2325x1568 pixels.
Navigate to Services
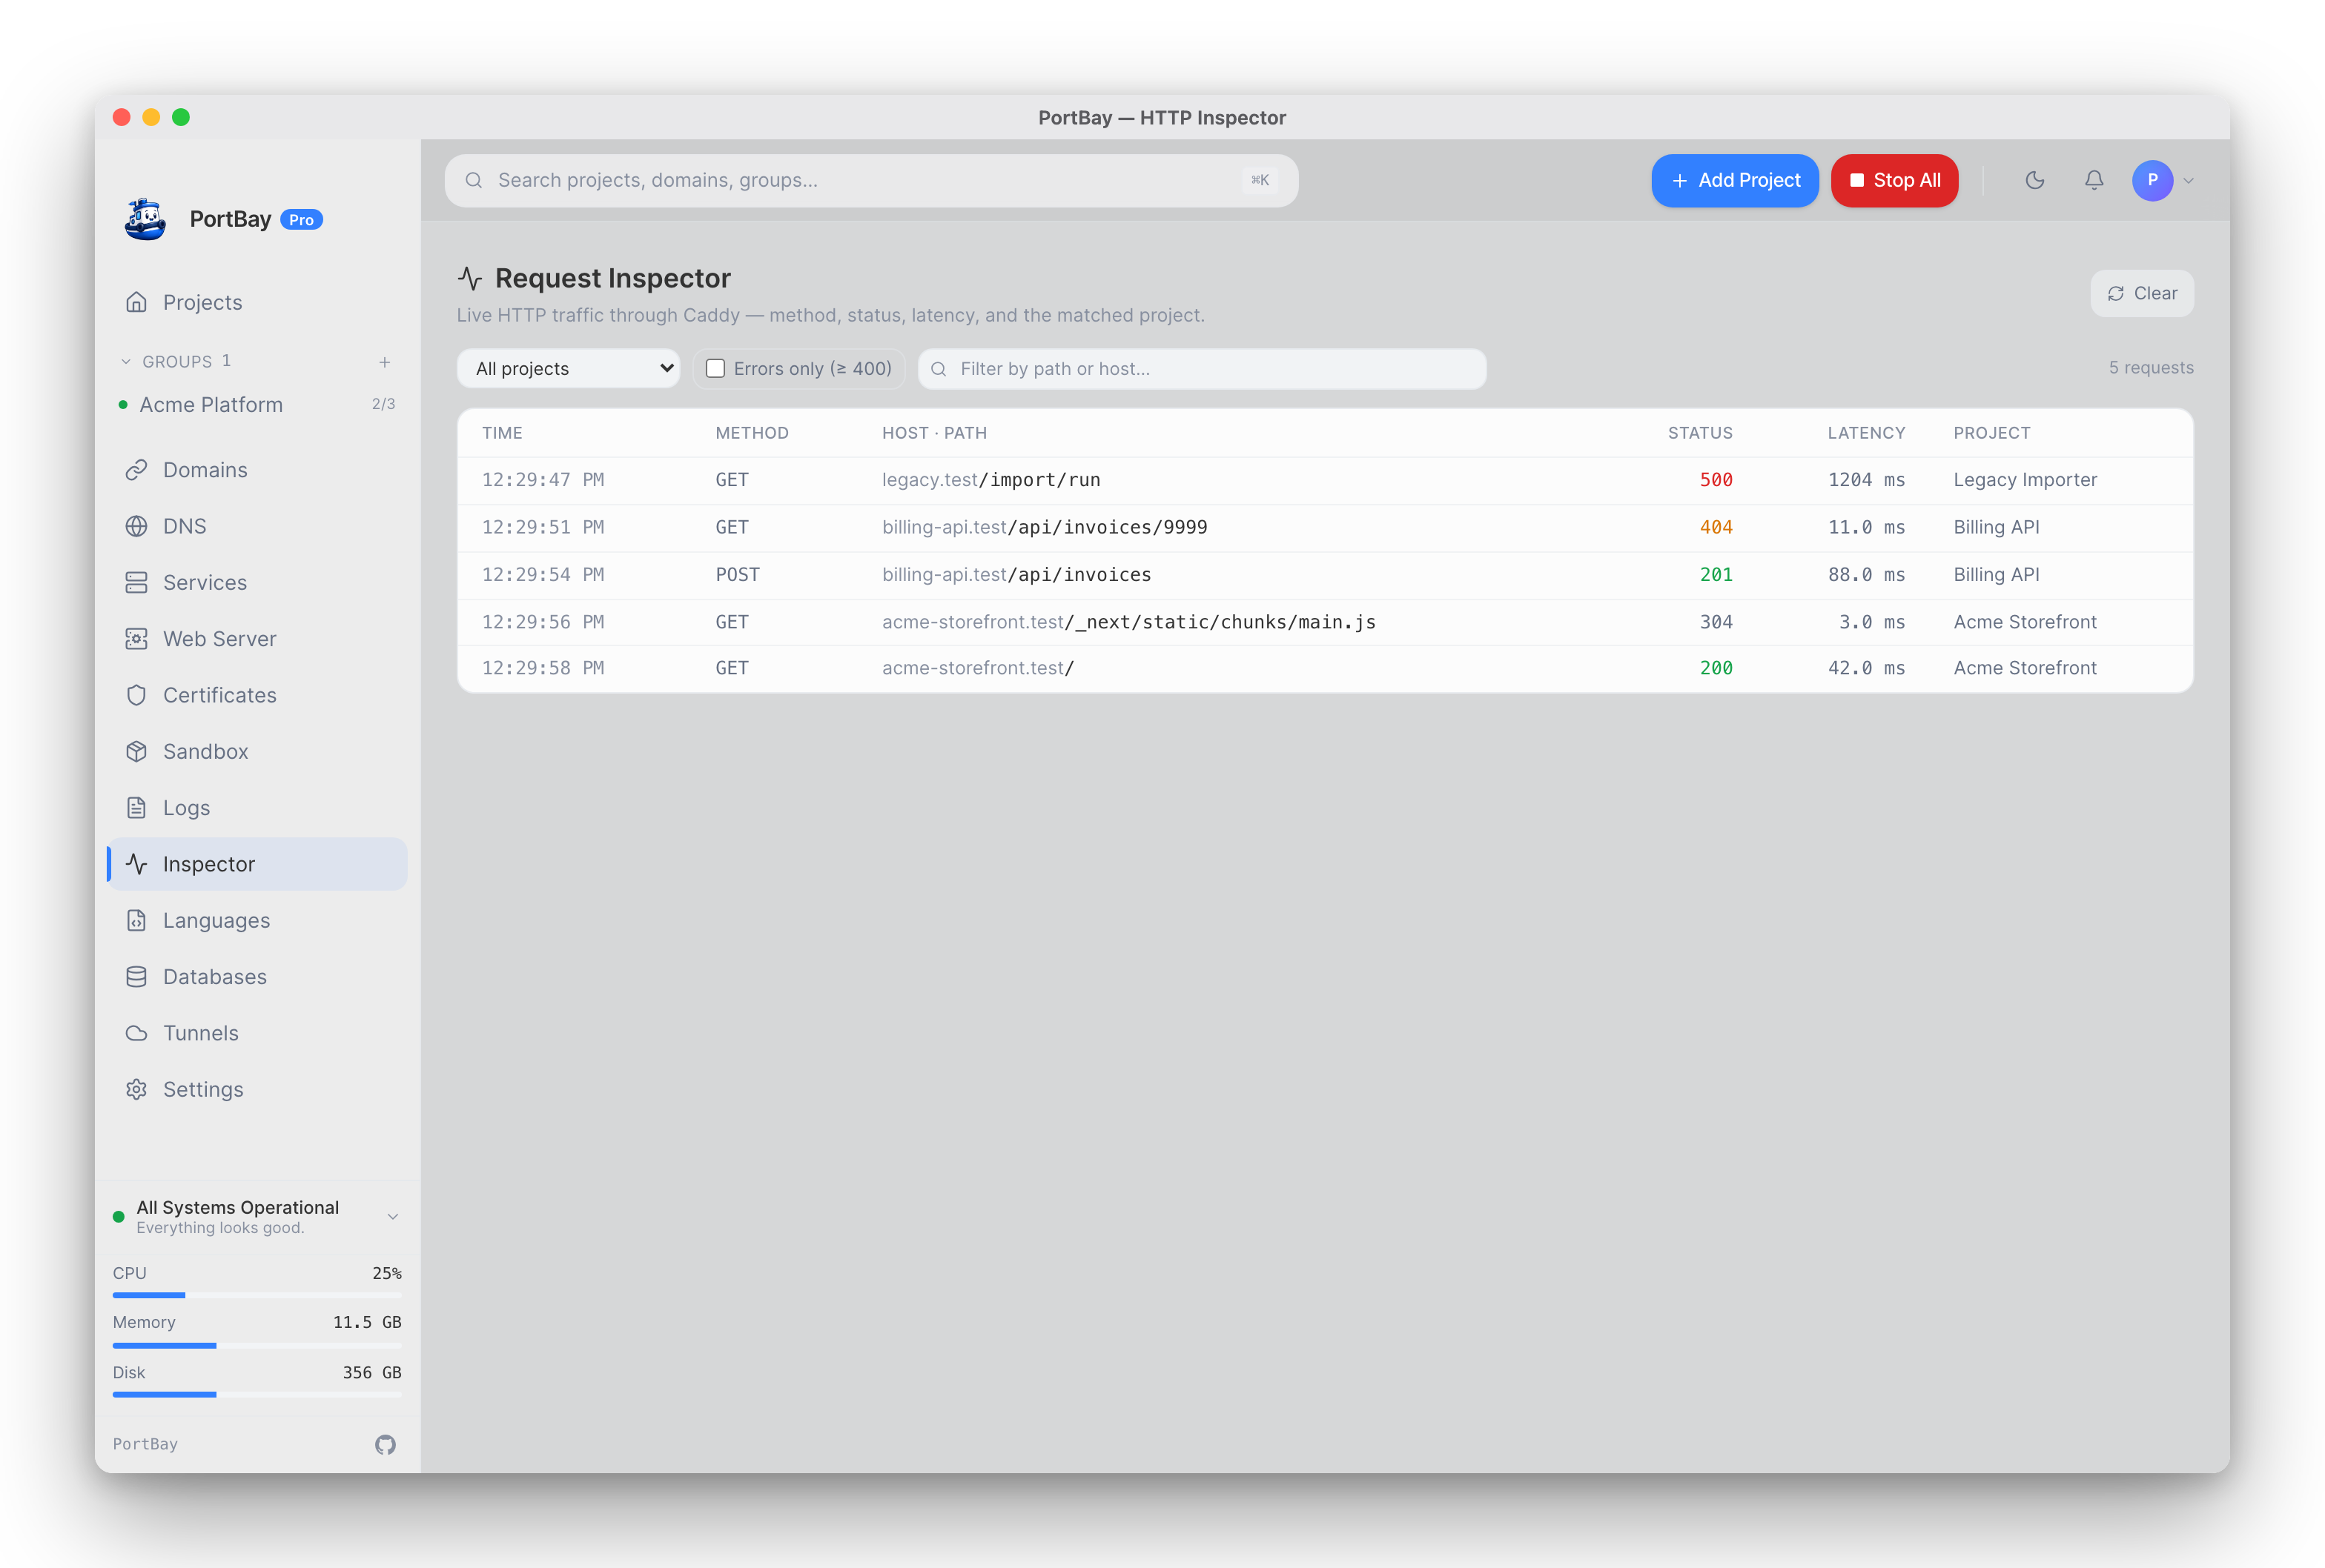click(x=257, y=582)
